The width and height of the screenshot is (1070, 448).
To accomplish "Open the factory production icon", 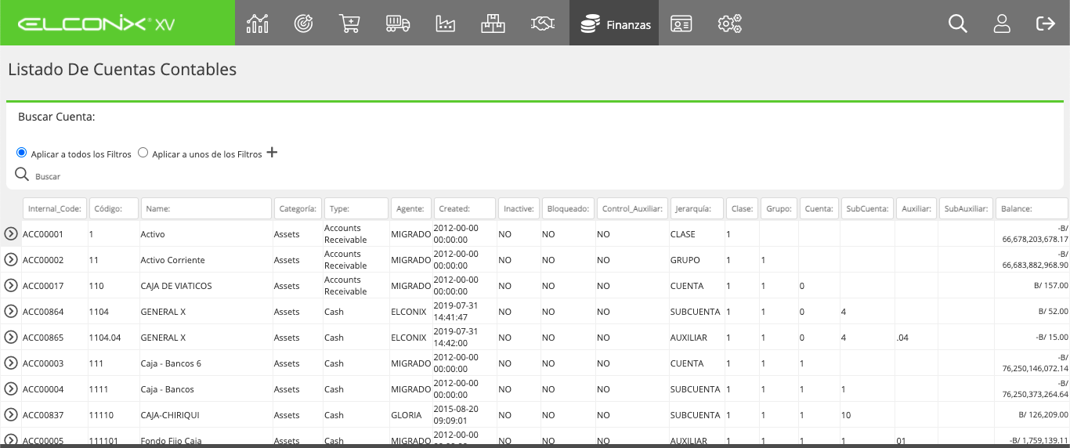I will pos(445,23).
